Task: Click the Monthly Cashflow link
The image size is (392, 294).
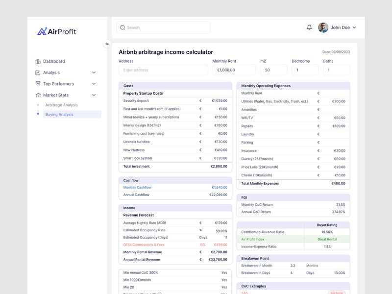Action: tap(137, 188)
